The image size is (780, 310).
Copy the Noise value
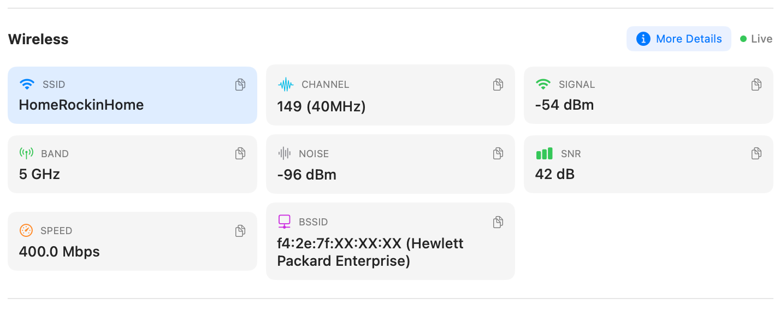[498, 153]
